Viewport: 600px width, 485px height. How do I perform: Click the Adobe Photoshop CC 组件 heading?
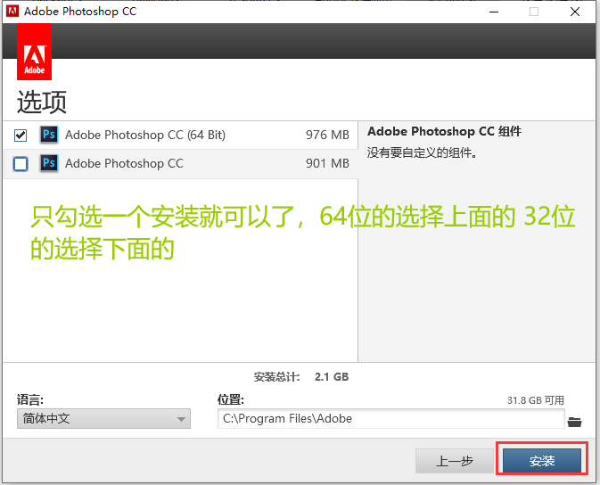point(444,131)
